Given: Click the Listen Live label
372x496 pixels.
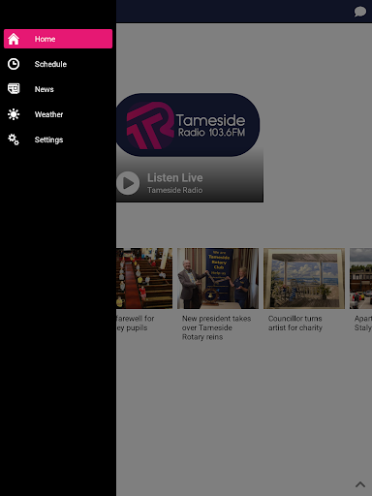Looking at the screenshot, I should [175, 178].
